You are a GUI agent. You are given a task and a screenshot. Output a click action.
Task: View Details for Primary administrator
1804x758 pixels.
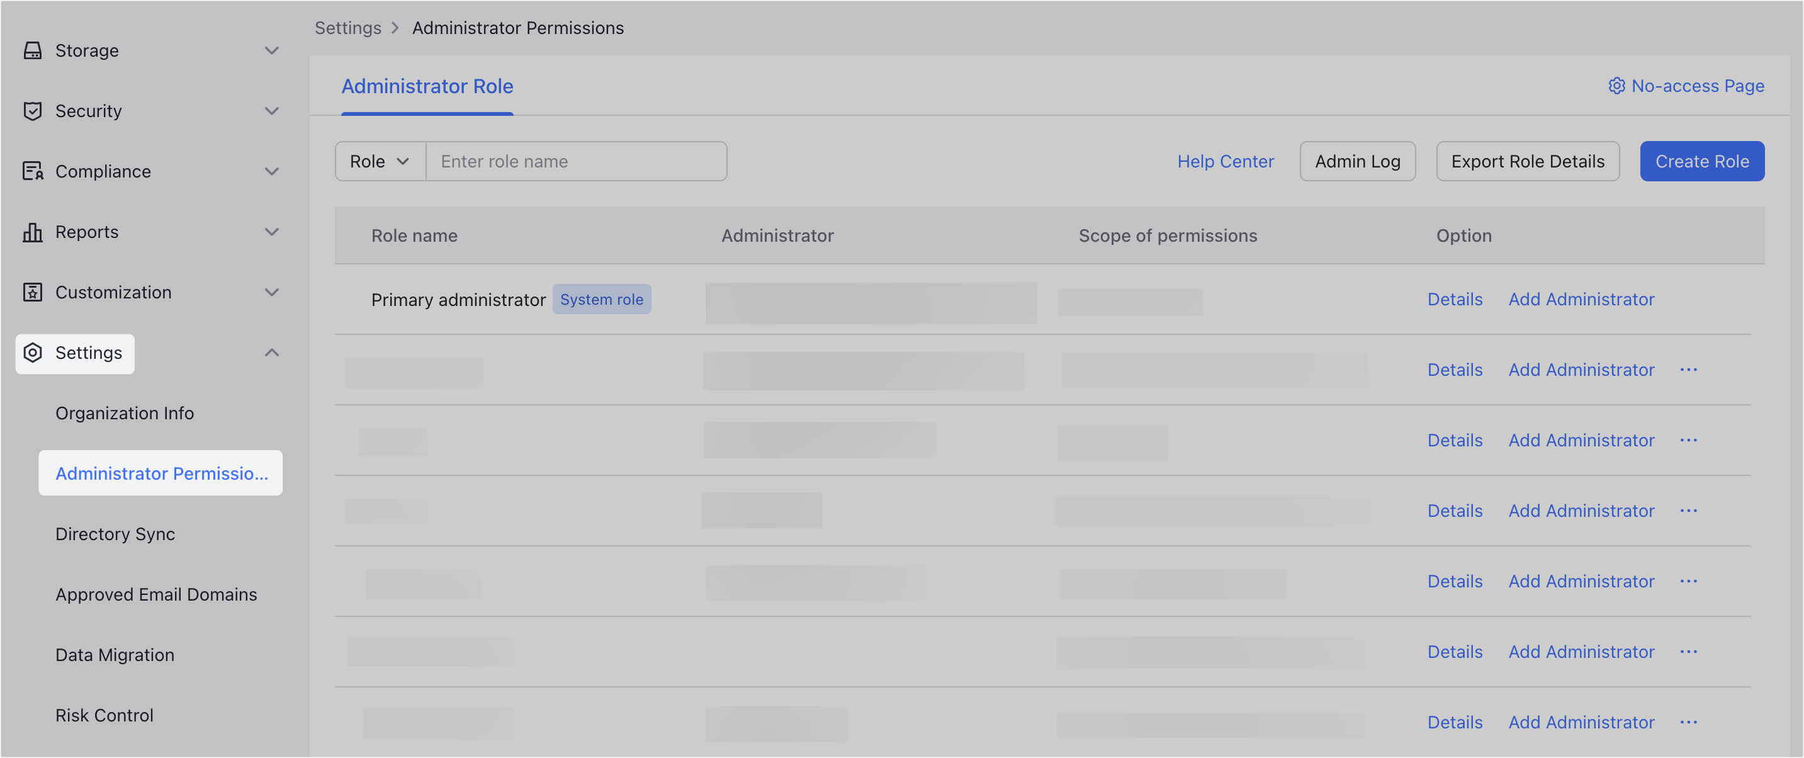pos(1455,299)
